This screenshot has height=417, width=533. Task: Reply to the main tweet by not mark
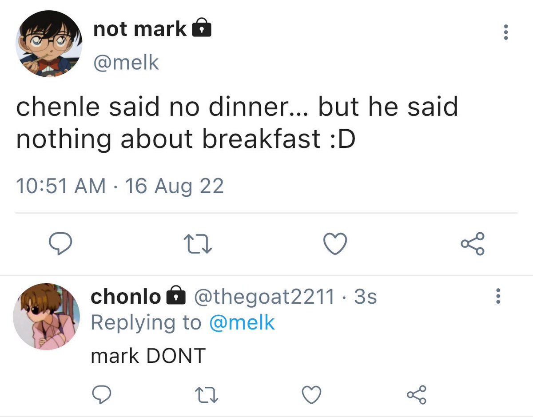pyautogui.click(x=60, y=245)
